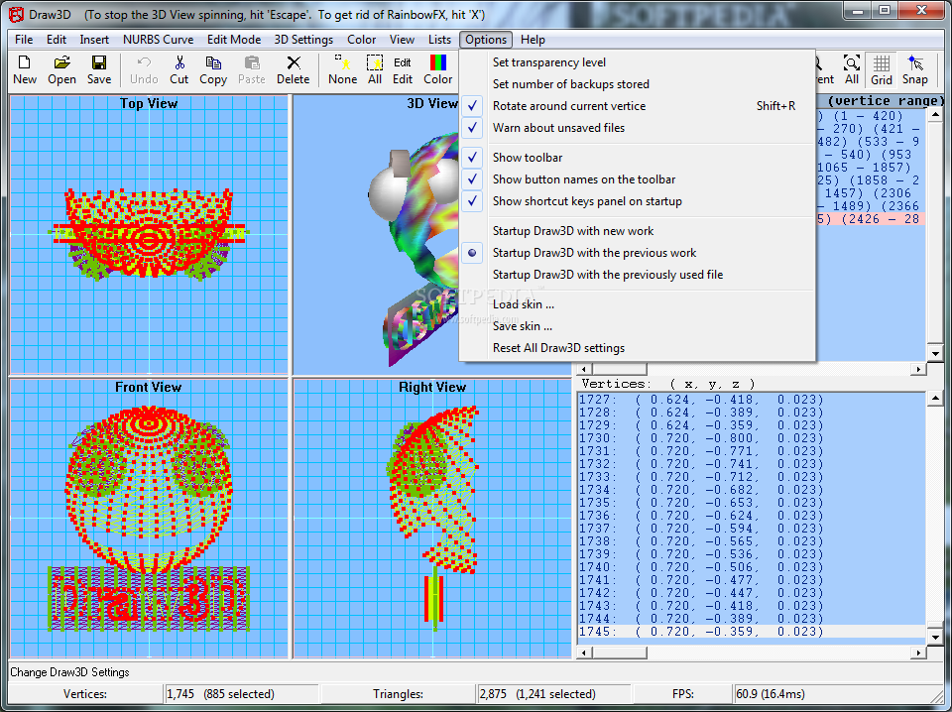The height and width of the screenshot is (712, 952).
Task: Select vertex row 1740 in list
Action: [752, 567]
